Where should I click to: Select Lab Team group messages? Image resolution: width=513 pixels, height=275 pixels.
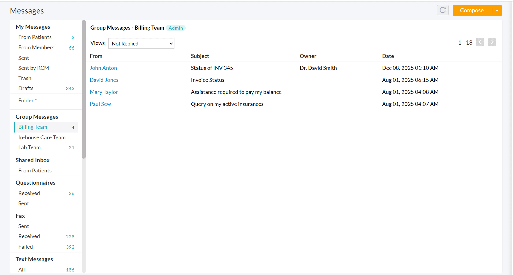29,147
